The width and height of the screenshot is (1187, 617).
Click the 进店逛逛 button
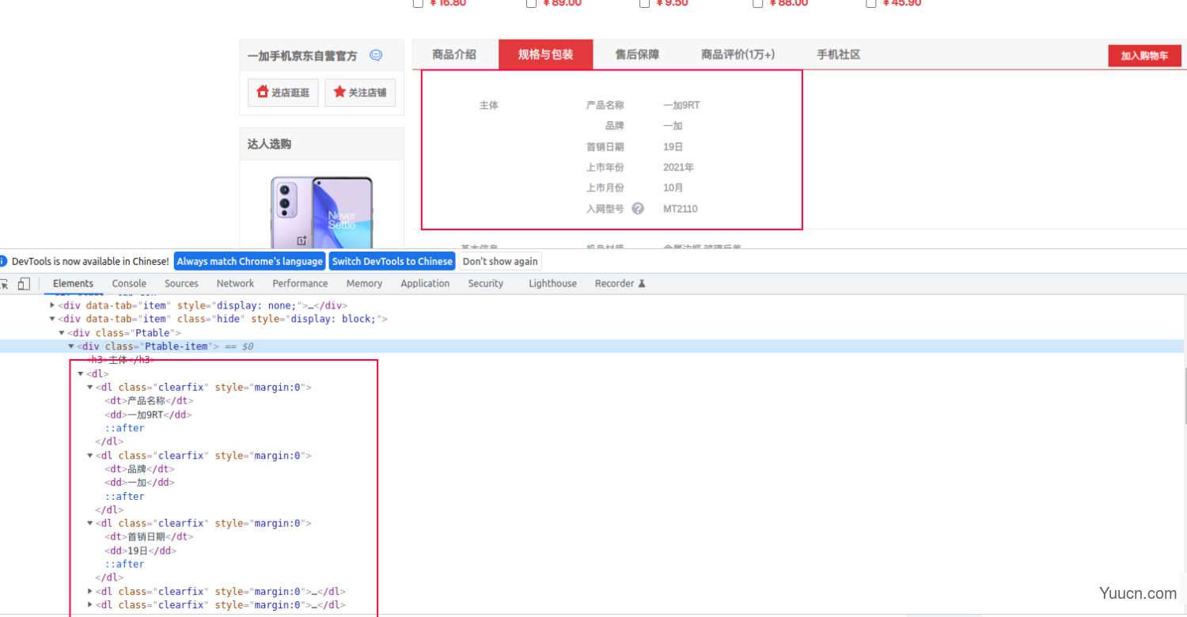(x=283, y=93)
